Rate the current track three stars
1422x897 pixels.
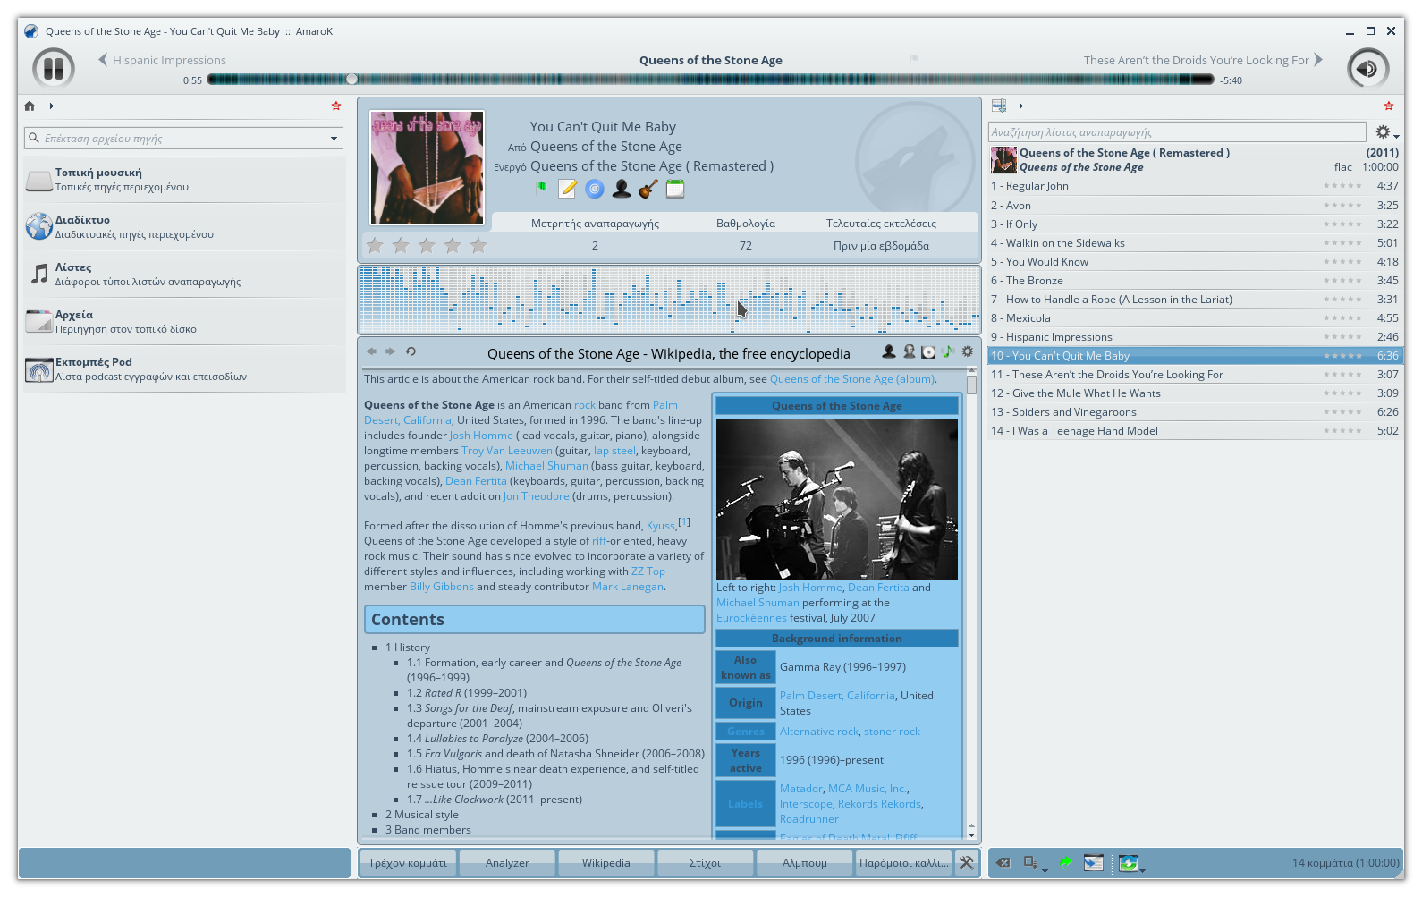pyautogui.click(x=427, y=245)
